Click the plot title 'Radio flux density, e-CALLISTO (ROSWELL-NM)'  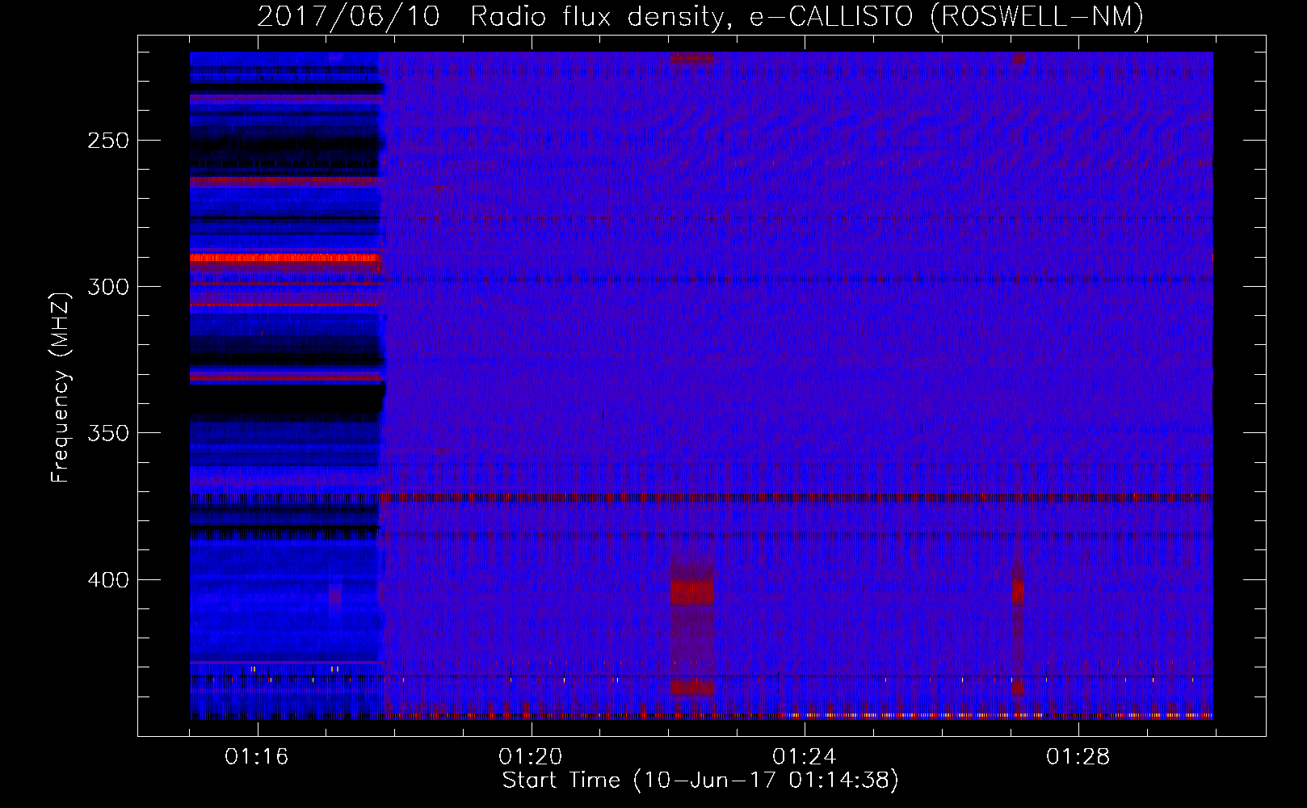tap(807, 16)
